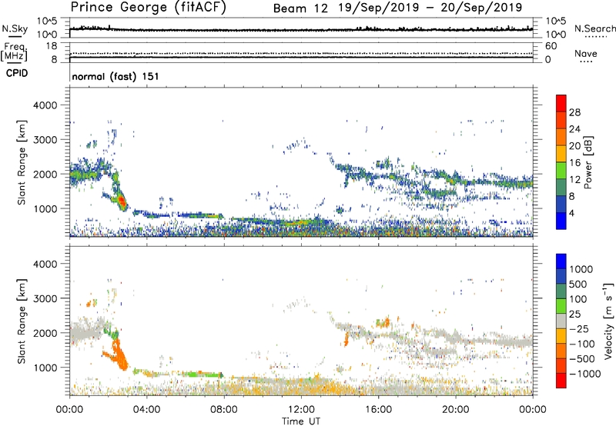
Task: Click the "Velocity [m s-1]" colorbar label
Action: pos(608,321)
